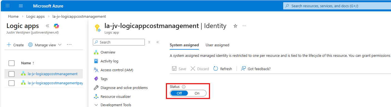
Task: Click the Overview icon in sidebar
Action: tap(96, 52)
